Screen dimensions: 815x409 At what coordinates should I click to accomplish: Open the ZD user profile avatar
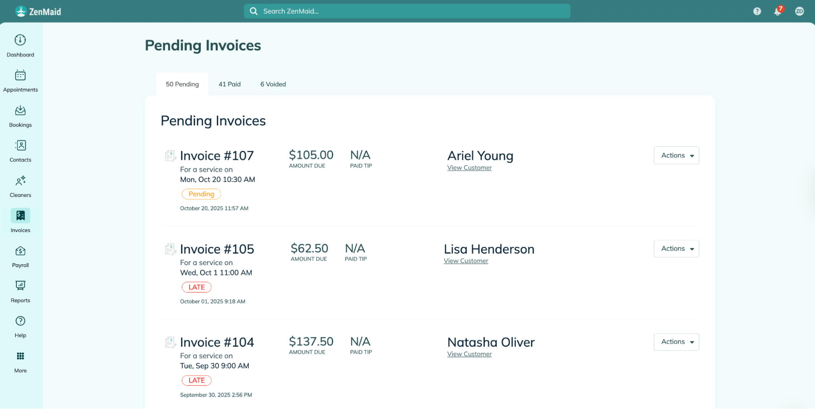pyautogui.click(x=799, y=11)
